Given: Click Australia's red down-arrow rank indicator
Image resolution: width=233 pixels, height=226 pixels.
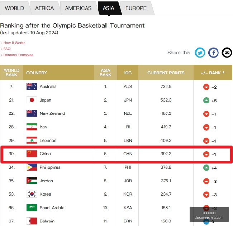Looking at the screenshot, I should coord(206,87).
